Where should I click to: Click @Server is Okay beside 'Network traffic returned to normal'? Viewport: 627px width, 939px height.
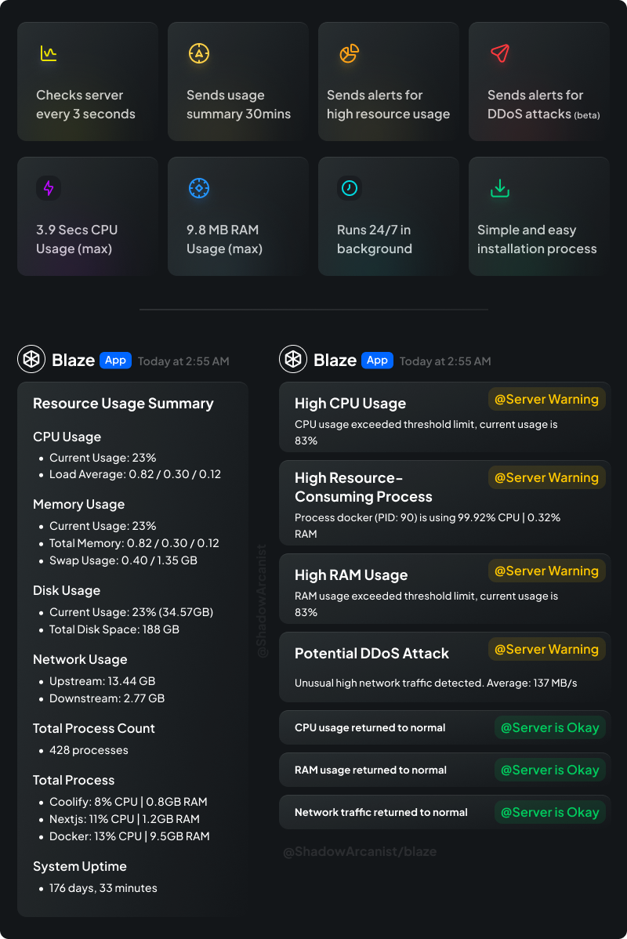click(549, 813)
